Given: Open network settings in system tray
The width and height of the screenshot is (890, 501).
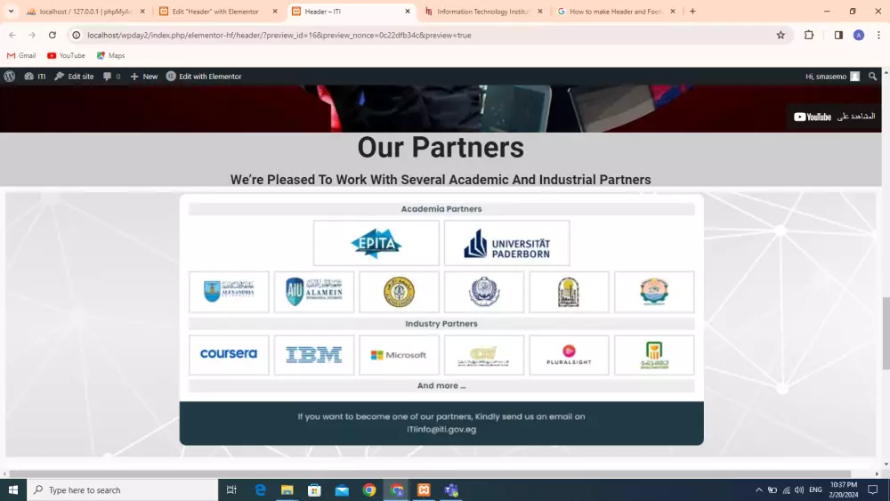Looking at the screenshot, I should tap(786, 489).
